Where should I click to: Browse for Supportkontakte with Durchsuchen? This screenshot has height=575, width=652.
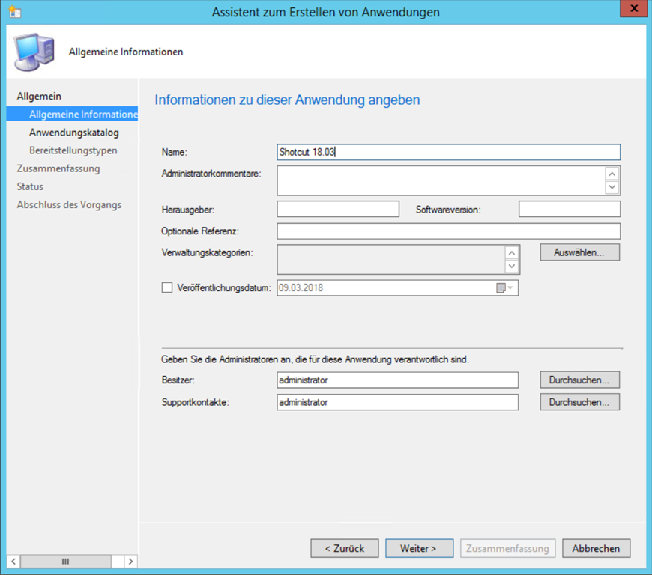579,403
